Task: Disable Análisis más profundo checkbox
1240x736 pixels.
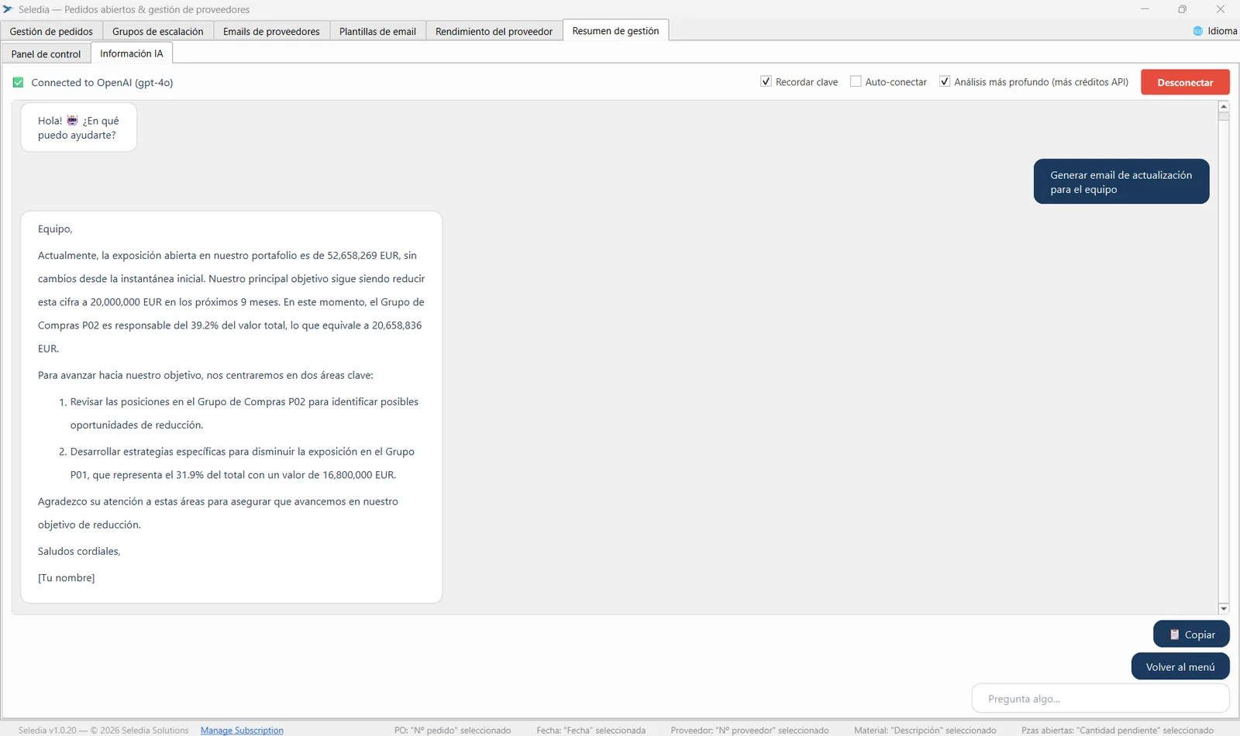Action: [x=945, y=81]
